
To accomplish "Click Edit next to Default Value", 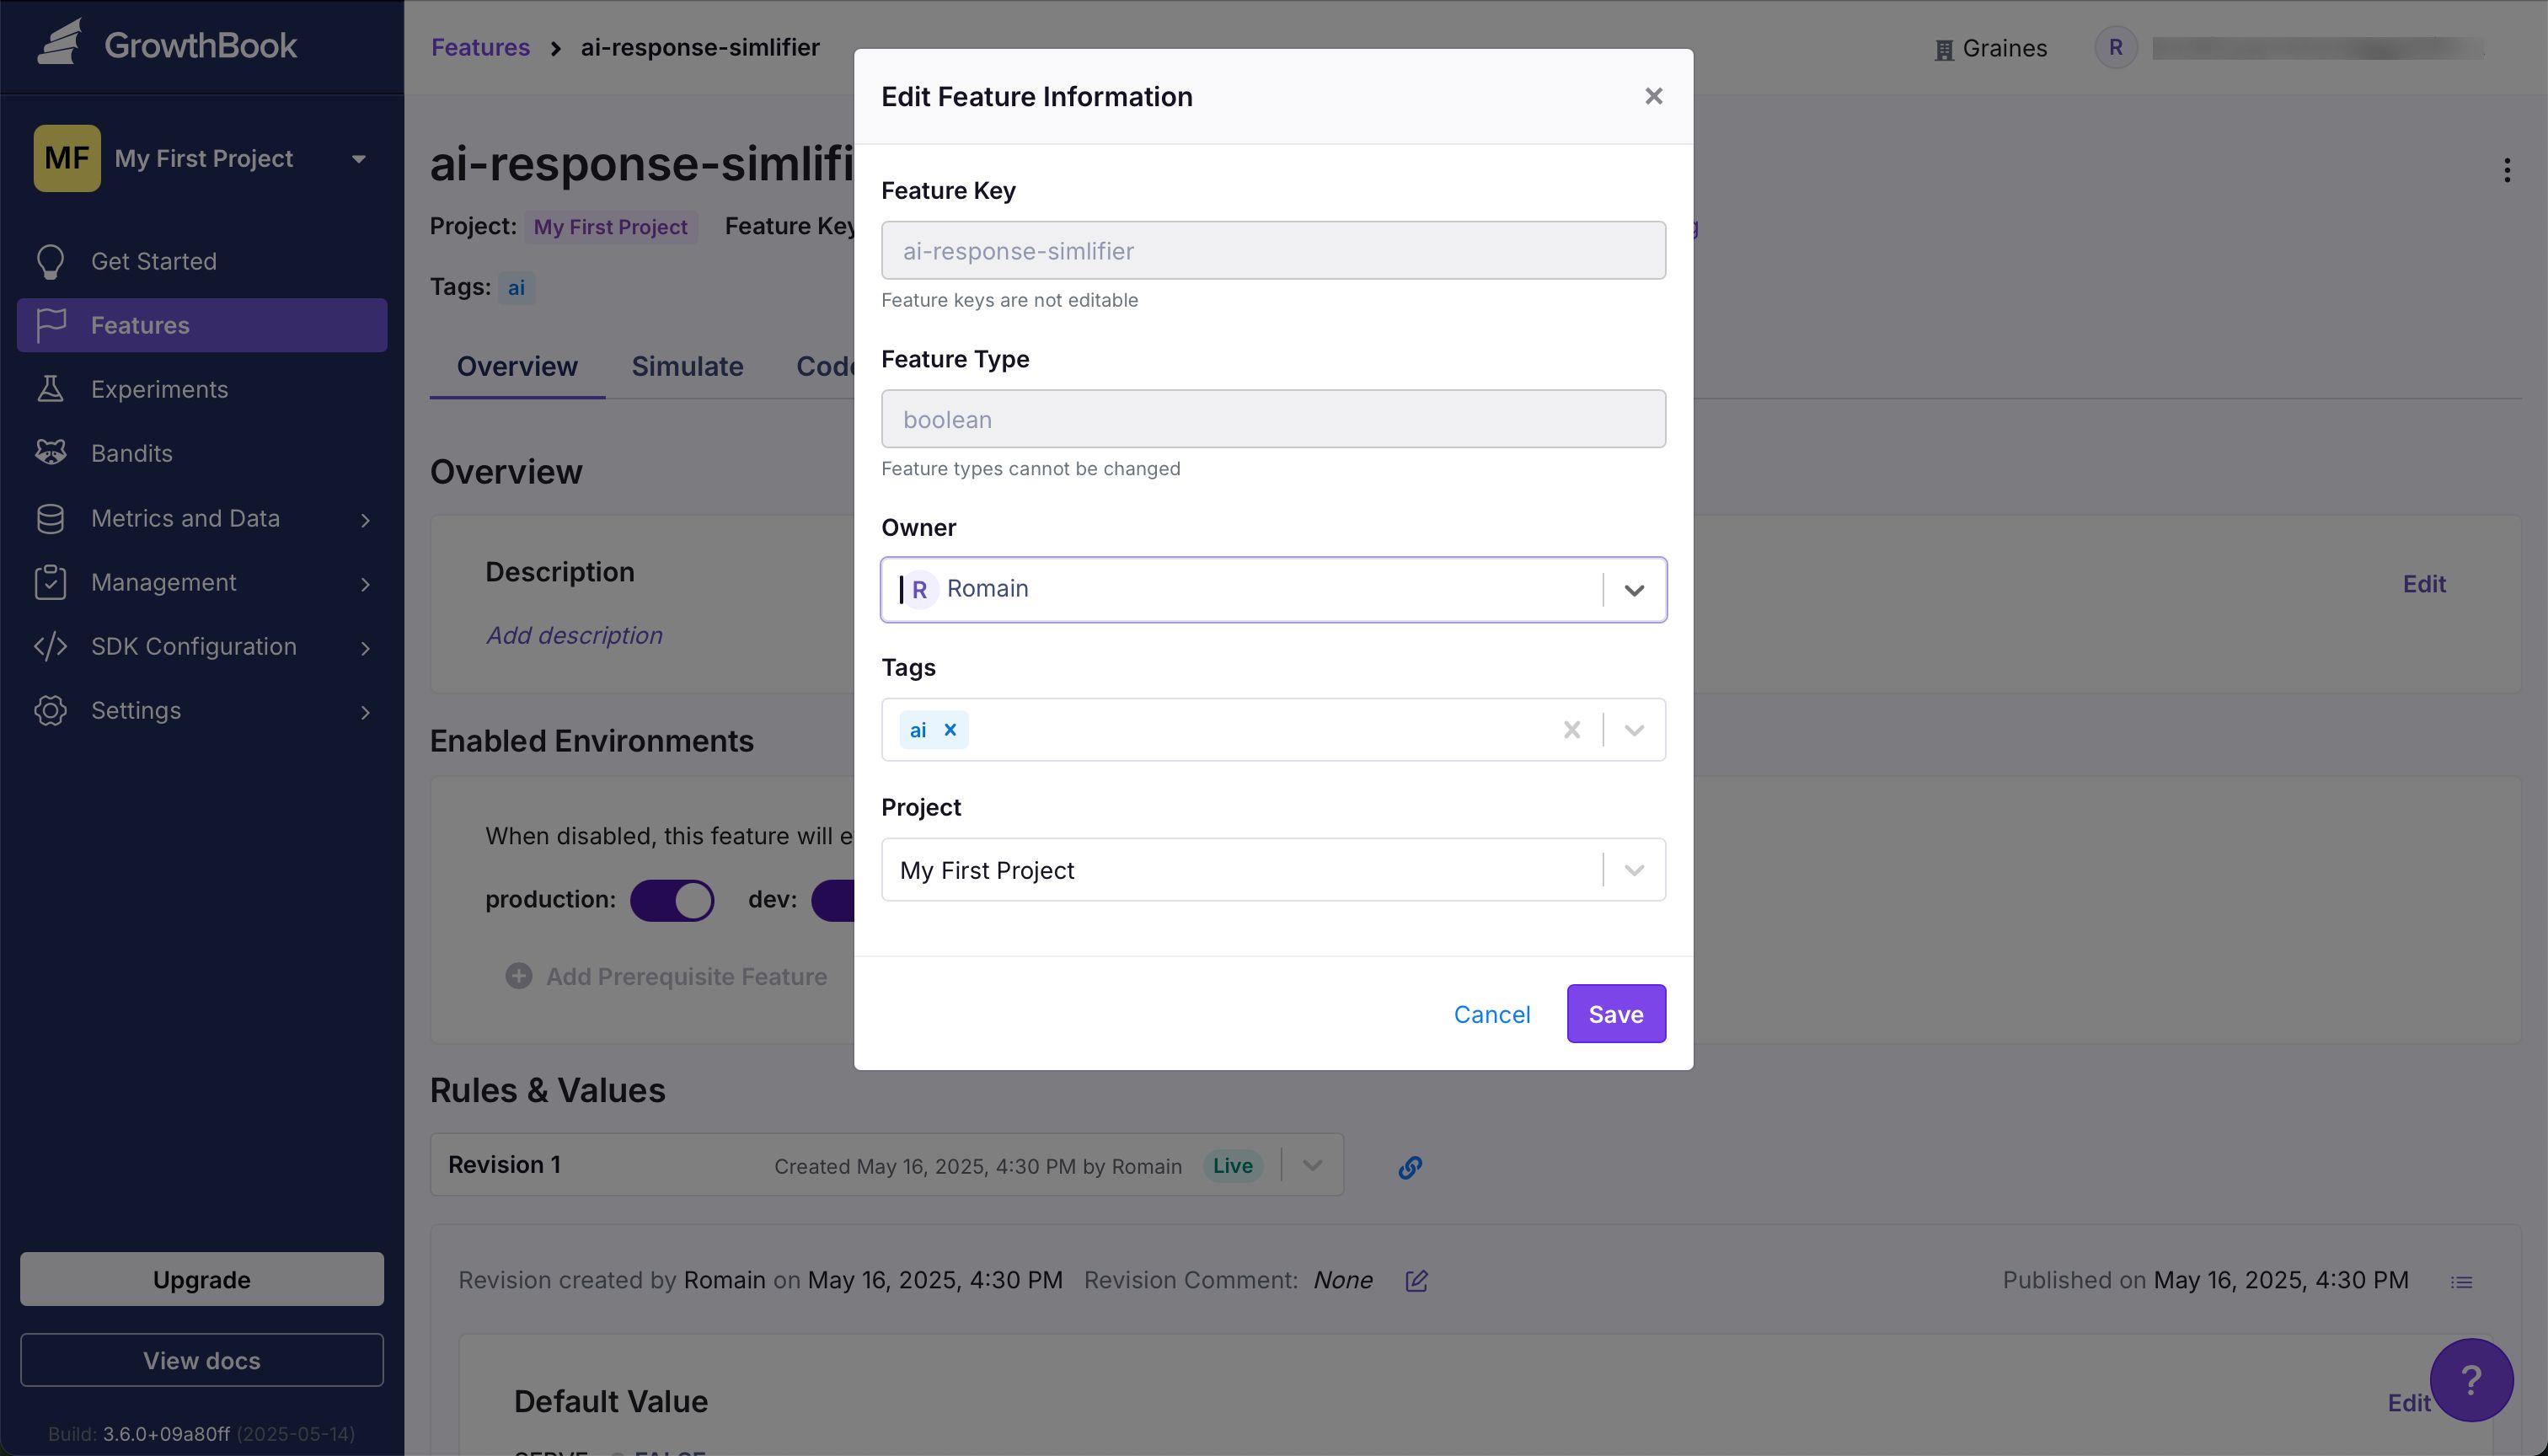I will [x=2408, y=1402].
